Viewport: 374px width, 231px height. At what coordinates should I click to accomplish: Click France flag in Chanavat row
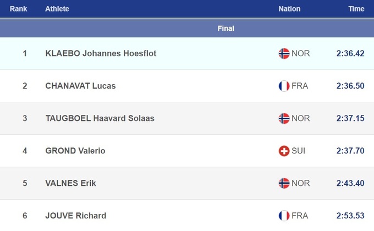tap(284, 86)
